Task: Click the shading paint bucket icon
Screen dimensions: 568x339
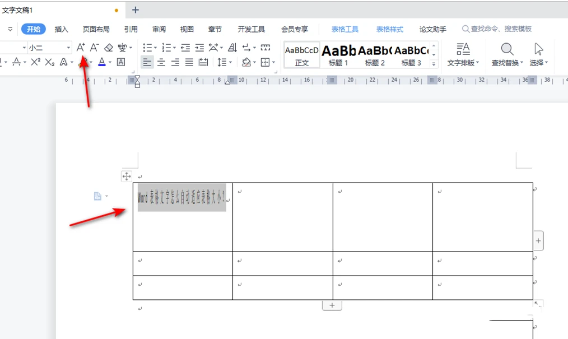Action: [x=246, y=62]
